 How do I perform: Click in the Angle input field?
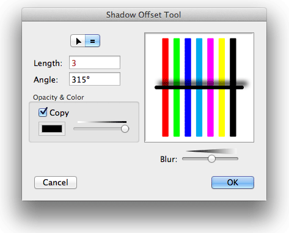point(95,79)
